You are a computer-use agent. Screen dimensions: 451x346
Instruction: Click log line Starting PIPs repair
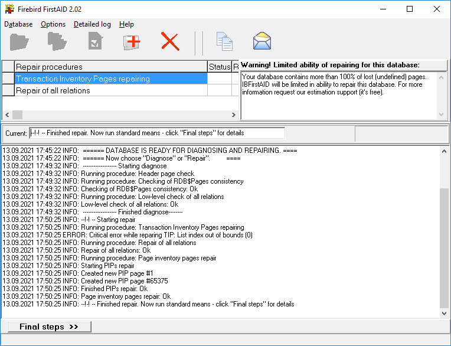(68, 266)
